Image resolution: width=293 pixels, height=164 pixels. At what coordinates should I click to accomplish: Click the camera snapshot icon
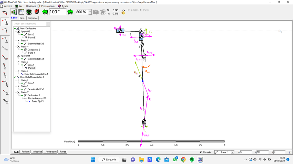(x=96, y=12)
